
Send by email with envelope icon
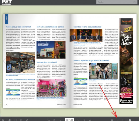pyautogui.click(x=130, y=120)
